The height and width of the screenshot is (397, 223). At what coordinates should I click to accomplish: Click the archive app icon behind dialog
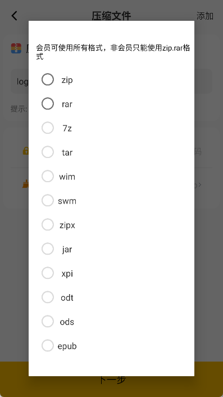[16, 48]
